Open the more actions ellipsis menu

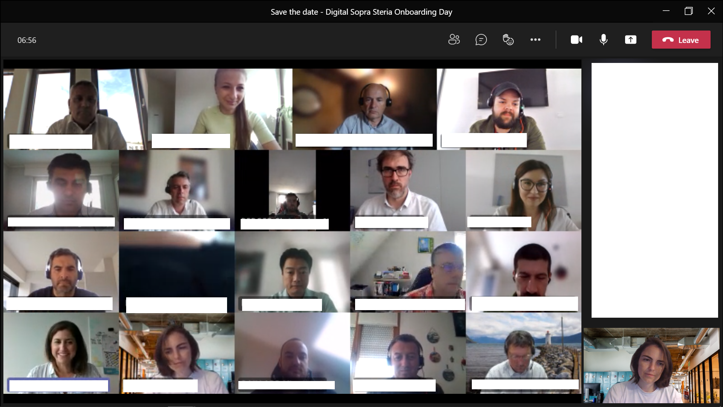click(x=535, y=40)
